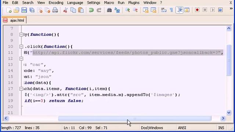Viewport: 235px width, 132px height.
Task: Toggle word wrap icon
Action: 164,10
